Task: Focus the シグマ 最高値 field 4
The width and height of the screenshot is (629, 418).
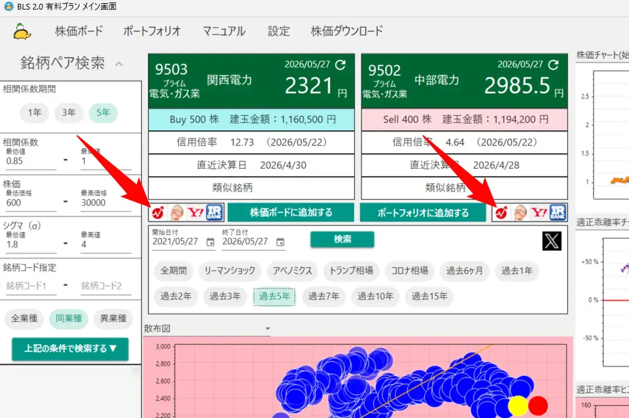Action: point(105,244)
